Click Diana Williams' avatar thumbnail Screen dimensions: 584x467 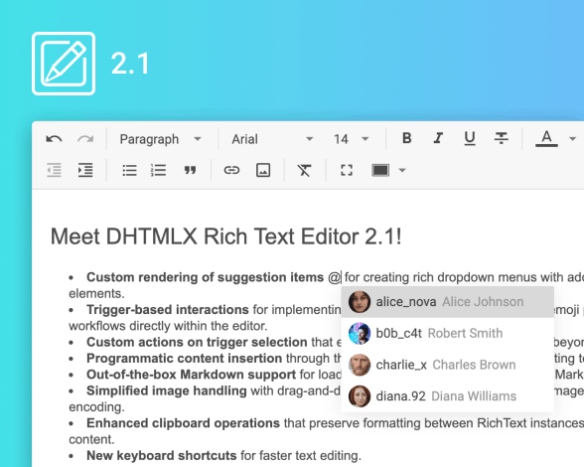360,396
